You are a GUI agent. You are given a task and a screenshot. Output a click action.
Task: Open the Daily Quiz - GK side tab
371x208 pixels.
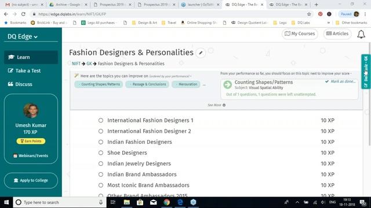[366, 72]
